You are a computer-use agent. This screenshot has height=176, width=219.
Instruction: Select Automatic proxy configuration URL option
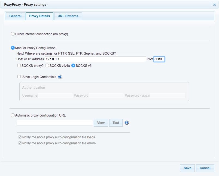point(13,115)
